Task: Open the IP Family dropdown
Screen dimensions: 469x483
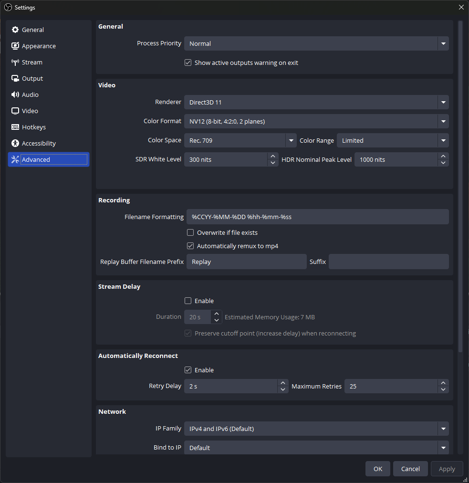Action: (316, 429)
